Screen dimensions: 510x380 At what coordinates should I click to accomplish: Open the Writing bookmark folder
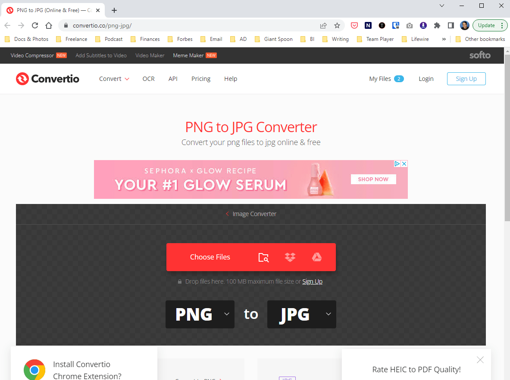click(x=335, y=39)
